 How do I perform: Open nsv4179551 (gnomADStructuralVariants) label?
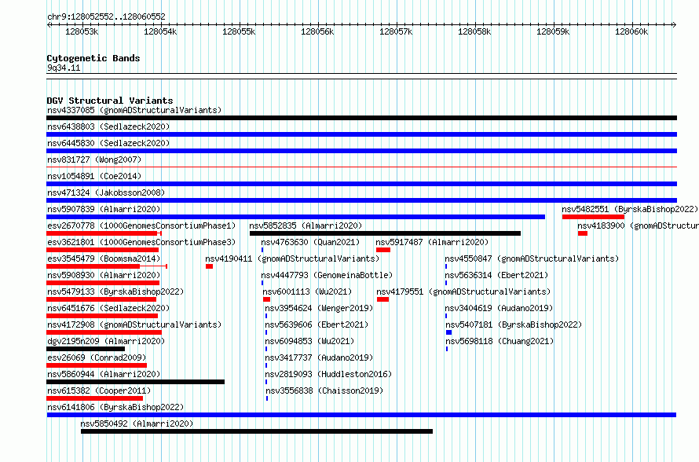click(x=463, y=291)
